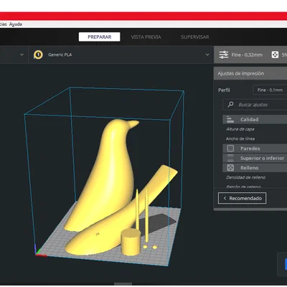
Task: Click the extruder 1 material icon
Action: click(38, 55)
